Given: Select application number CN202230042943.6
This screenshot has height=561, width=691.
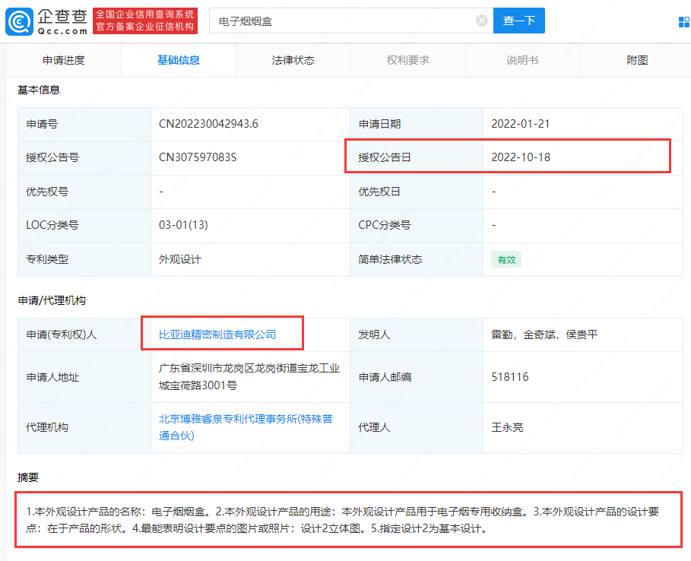Looking at the screenshot, I should 208,124.
